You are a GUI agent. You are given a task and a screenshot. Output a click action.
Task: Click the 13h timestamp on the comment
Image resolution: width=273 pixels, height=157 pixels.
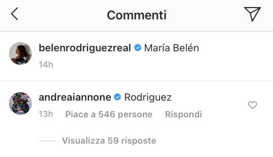tap(46, 114)
